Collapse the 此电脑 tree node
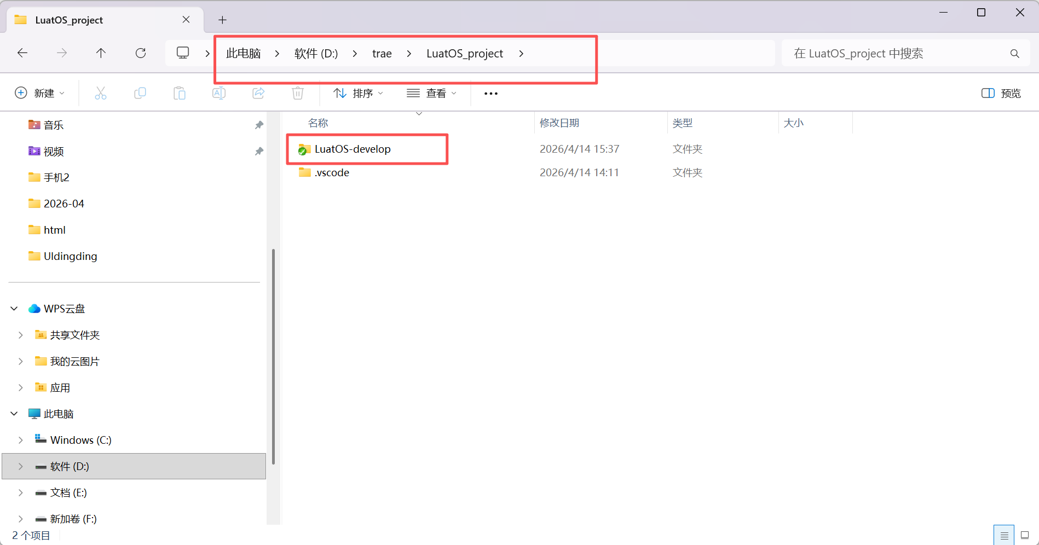Image resolution: width=1039 pixels, height=545 pixels. 14,414
